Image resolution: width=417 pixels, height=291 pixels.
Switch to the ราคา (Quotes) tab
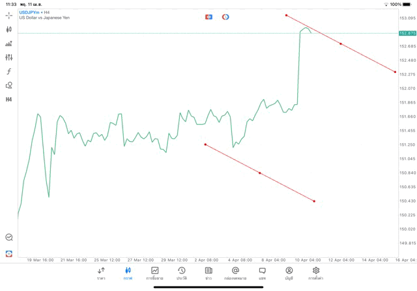pyautogui.click(x=101, y=273)
